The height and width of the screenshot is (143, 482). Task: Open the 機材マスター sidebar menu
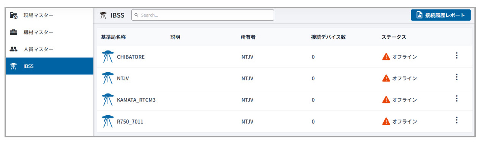click(x=50, y=32)
